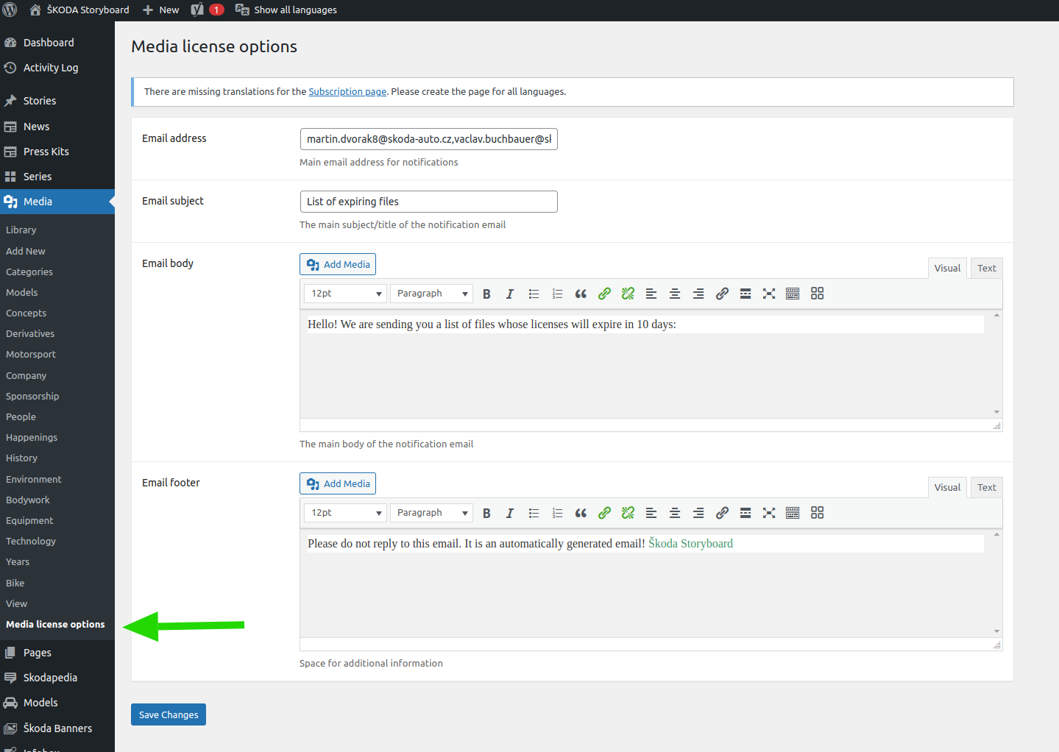Click the Save Changes button
Image resolution: width=1059 pixels, height=752 pixels.
(x=169, y=714)
